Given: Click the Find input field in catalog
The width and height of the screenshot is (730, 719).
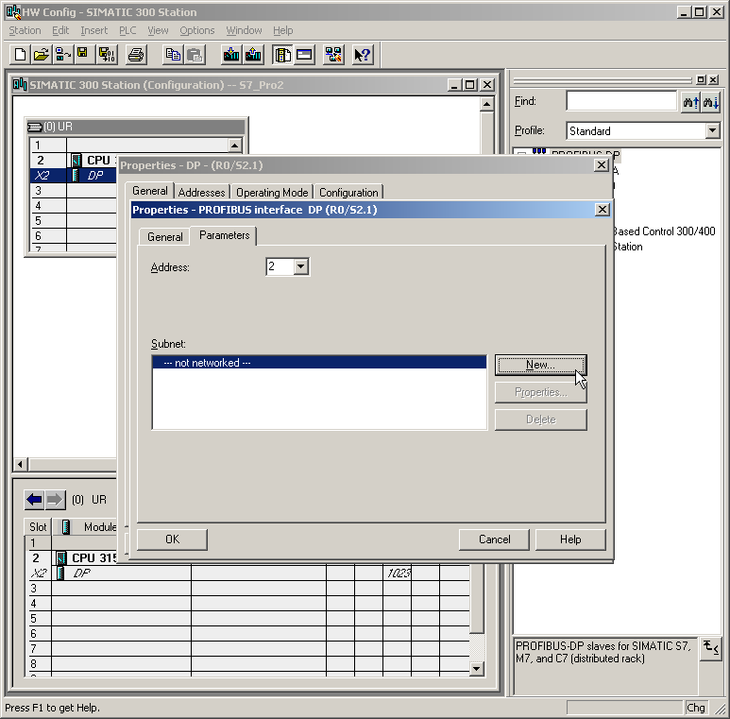Looking at the screenshot, I should 621,101.
